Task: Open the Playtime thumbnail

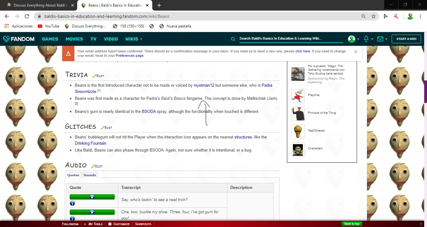Action: pyautogui.click(x=298, y=96)
